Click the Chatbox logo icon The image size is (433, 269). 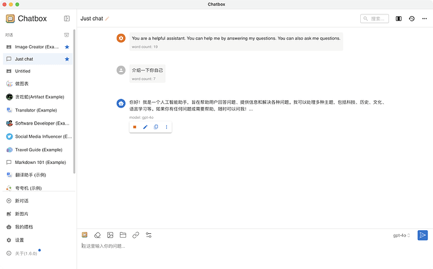(x=10, y=18)
